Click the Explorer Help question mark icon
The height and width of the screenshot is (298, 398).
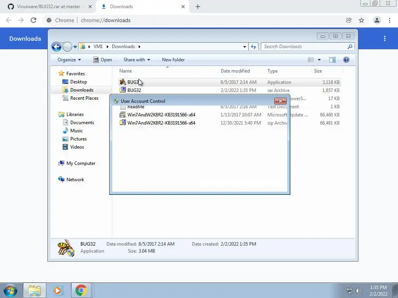click(x=346, y=60)
